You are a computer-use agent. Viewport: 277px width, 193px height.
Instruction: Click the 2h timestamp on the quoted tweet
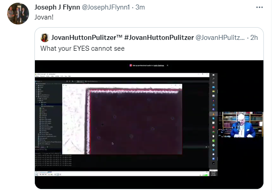(254, 38)
